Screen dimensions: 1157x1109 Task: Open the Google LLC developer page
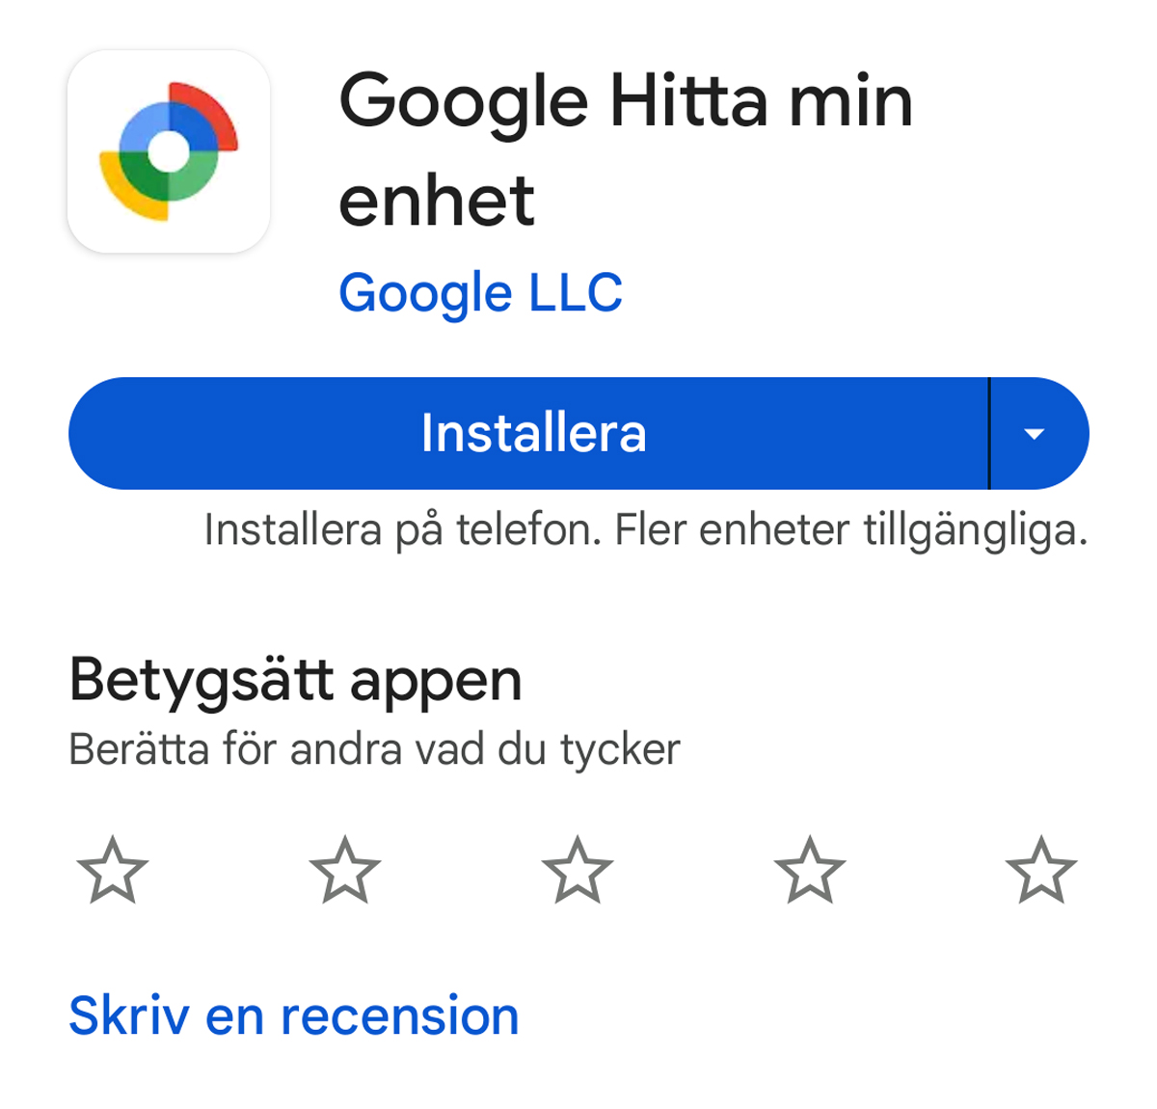click(x=480, y=293)
